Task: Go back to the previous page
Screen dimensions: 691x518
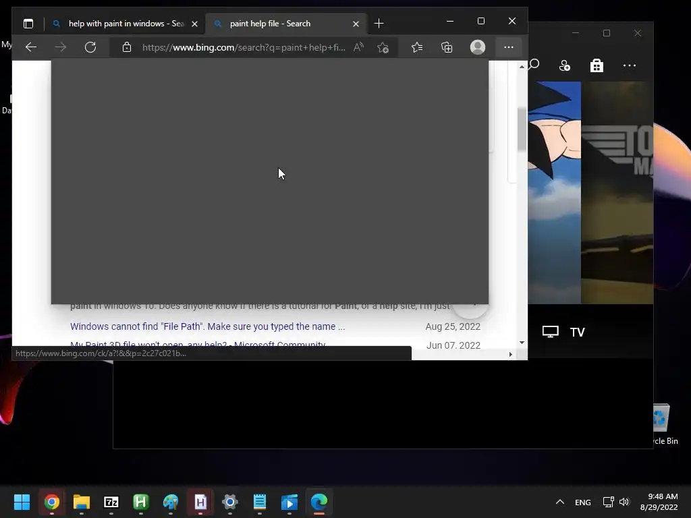Action: coord(31,47)
